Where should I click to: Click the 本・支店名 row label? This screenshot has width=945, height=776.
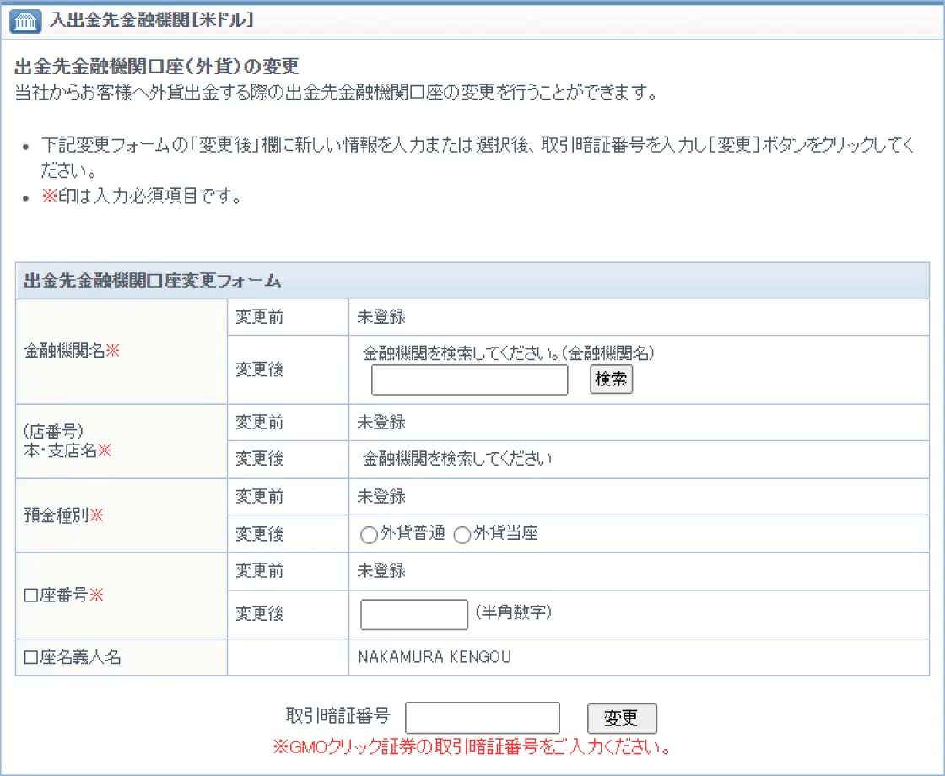coord(68,450)
